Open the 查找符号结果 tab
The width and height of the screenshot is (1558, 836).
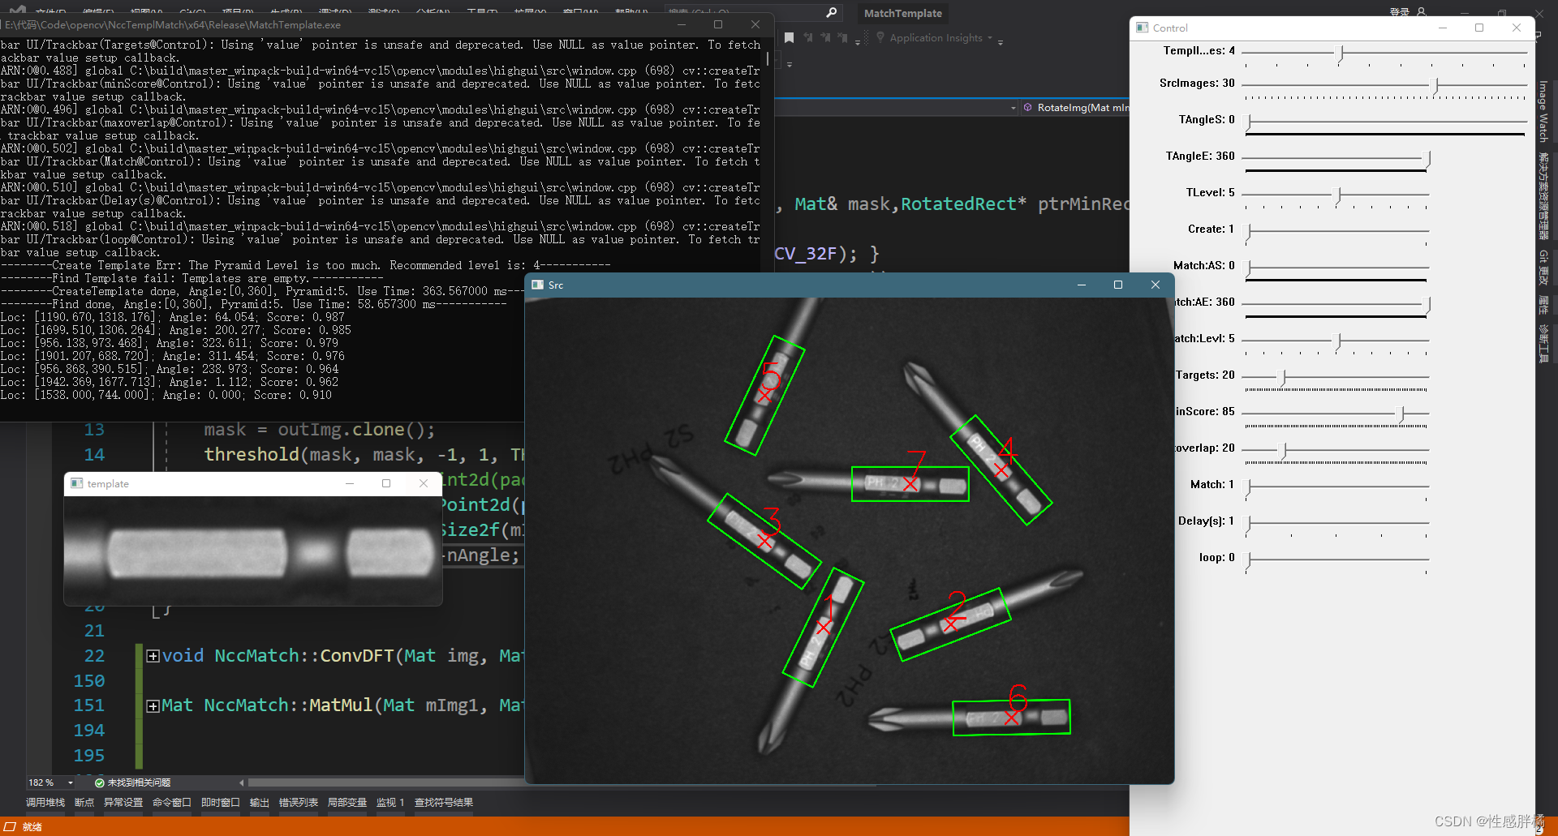[x=444, y=802]
